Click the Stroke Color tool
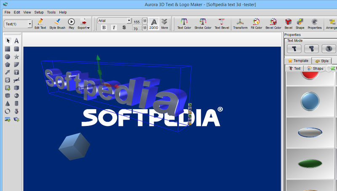The image size is (337, 191). tap(203, 24)
